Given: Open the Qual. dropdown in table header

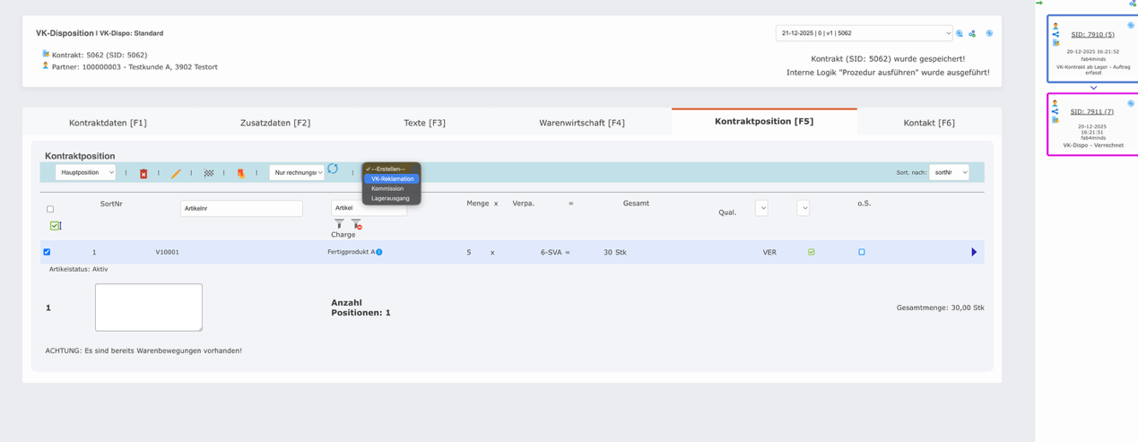Looking at the screenshot, I should pyautogui.click(x=761, y=207).
